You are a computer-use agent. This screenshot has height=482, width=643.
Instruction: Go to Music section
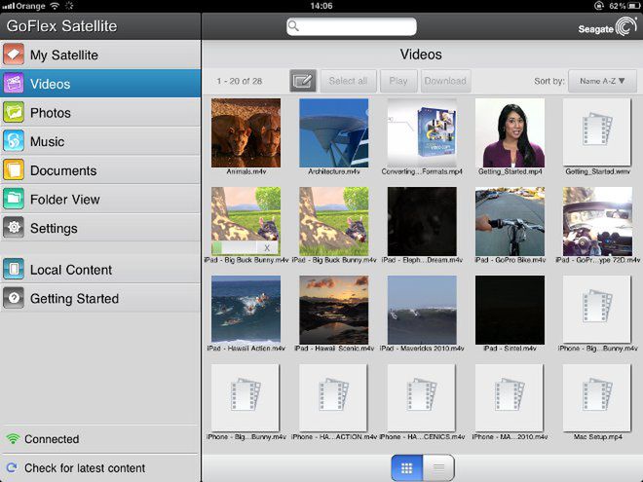100,141
